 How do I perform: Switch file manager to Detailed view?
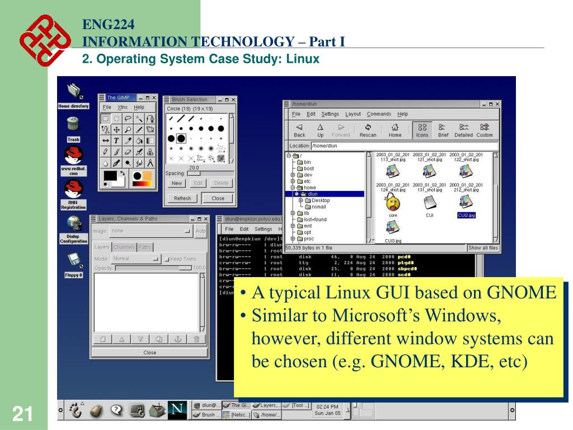(463, 130)
